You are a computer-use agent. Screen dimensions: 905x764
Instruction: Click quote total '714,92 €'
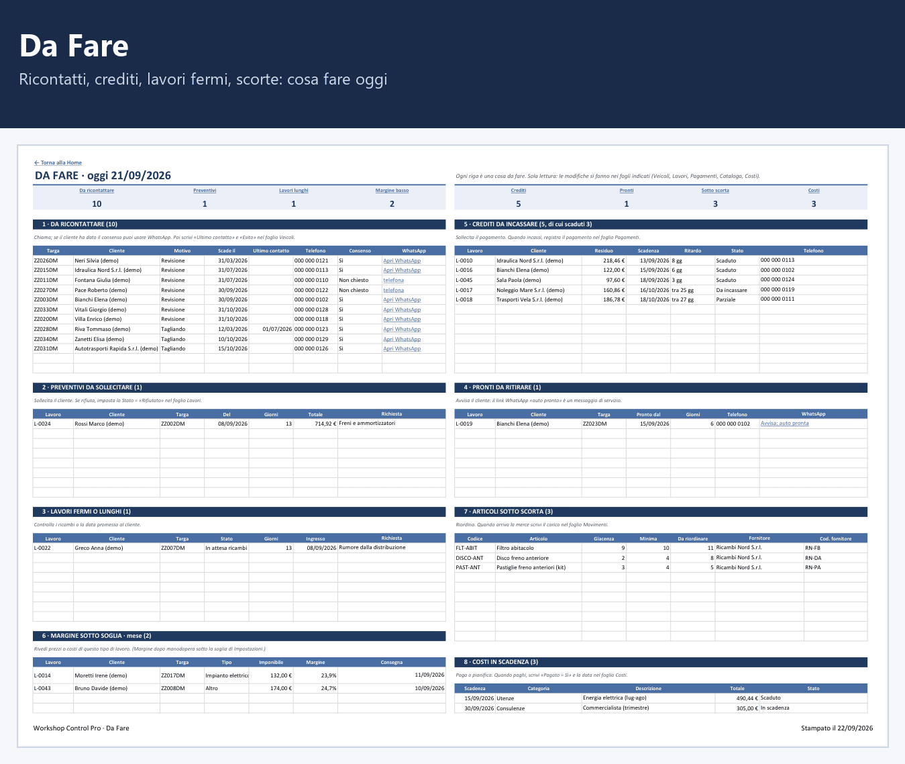[x=315, y=424]
